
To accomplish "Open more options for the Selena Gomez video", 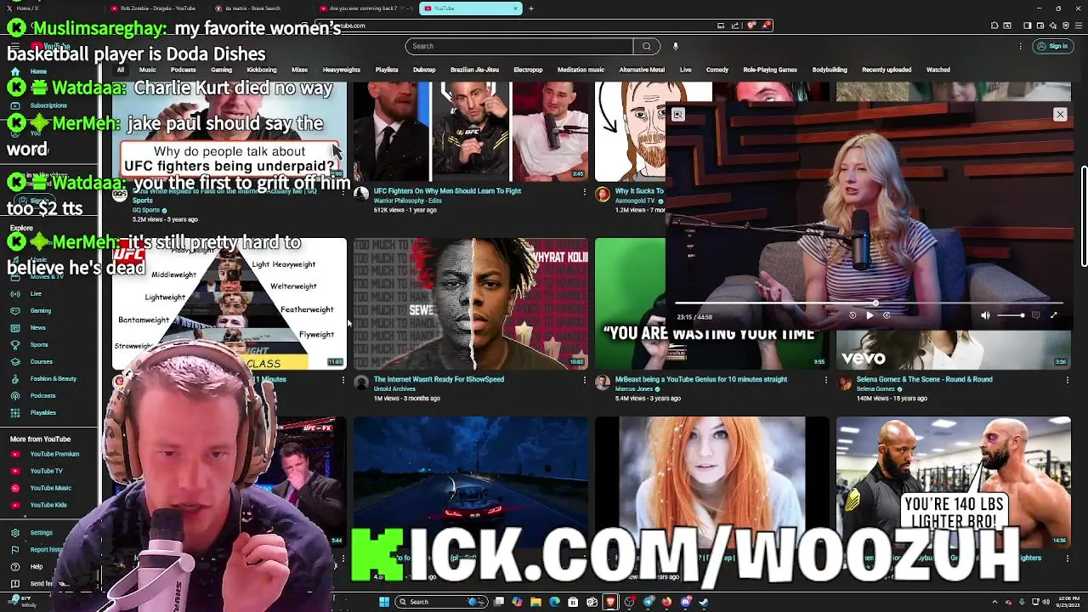I will 1067,380.
